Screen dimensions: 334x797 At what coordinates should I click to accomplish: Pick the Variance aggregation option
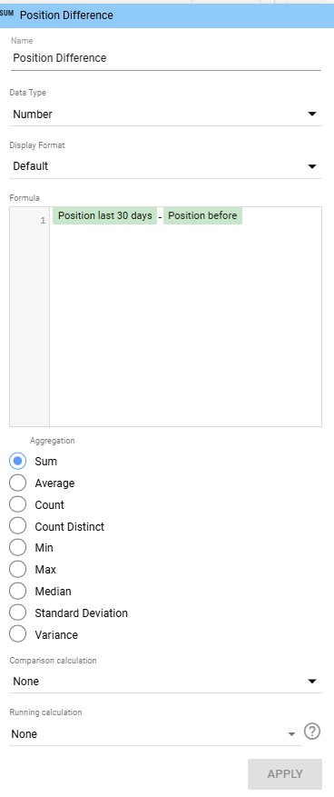tap(18, 635)
